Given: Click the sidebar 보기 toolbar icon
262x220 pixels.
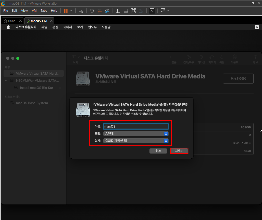Looking at the screenshot, I should point(74,57).
